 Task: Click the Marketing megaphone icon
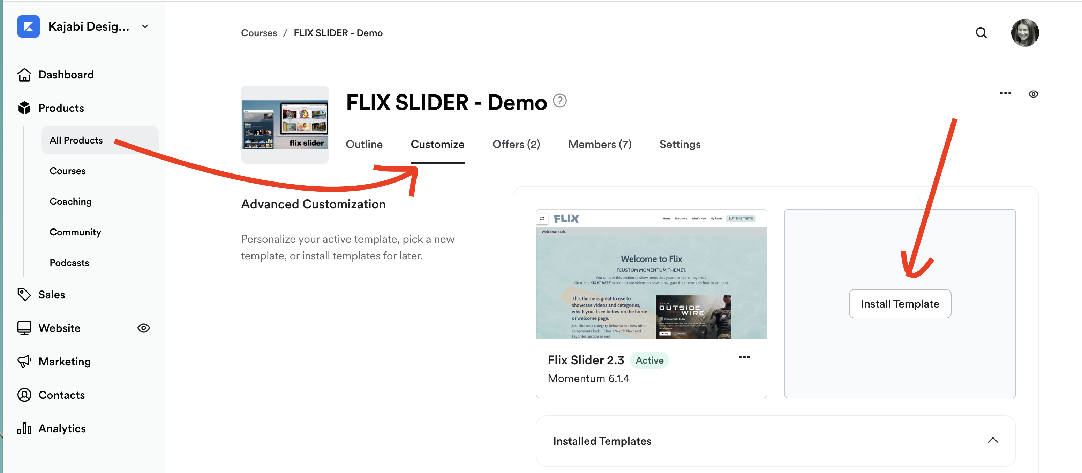click(x=24, y=362)
